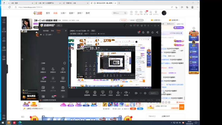Click the share icon in 直播伴侣
222x125 pixels.
coord(157,32)
